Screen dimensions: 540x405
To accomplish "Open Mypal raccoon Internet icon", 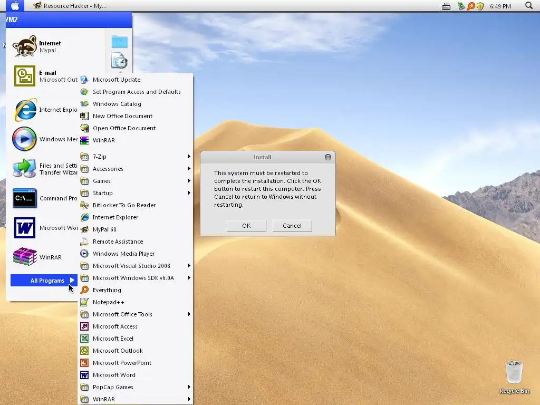I will click(x=24, y=46).
